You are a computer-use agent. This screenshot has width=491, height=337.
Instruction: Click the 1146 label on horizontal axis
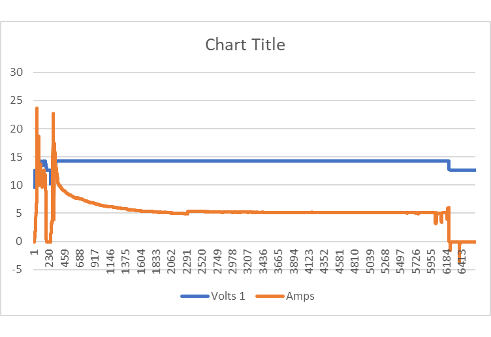tap(110, 259)
